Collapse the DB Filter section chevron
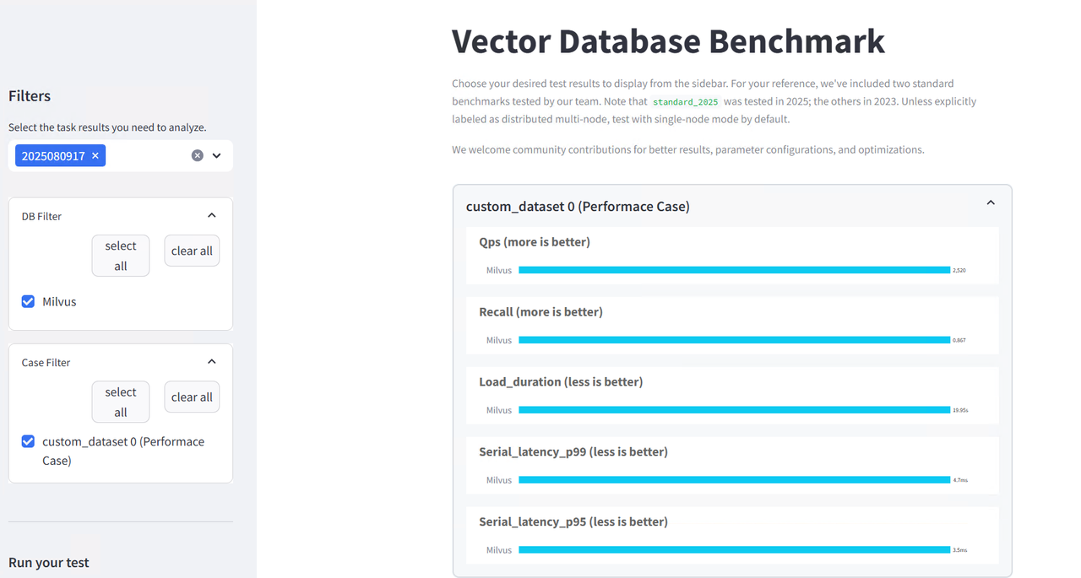This screenshot has width=1081, height=578. coord(212,216)
